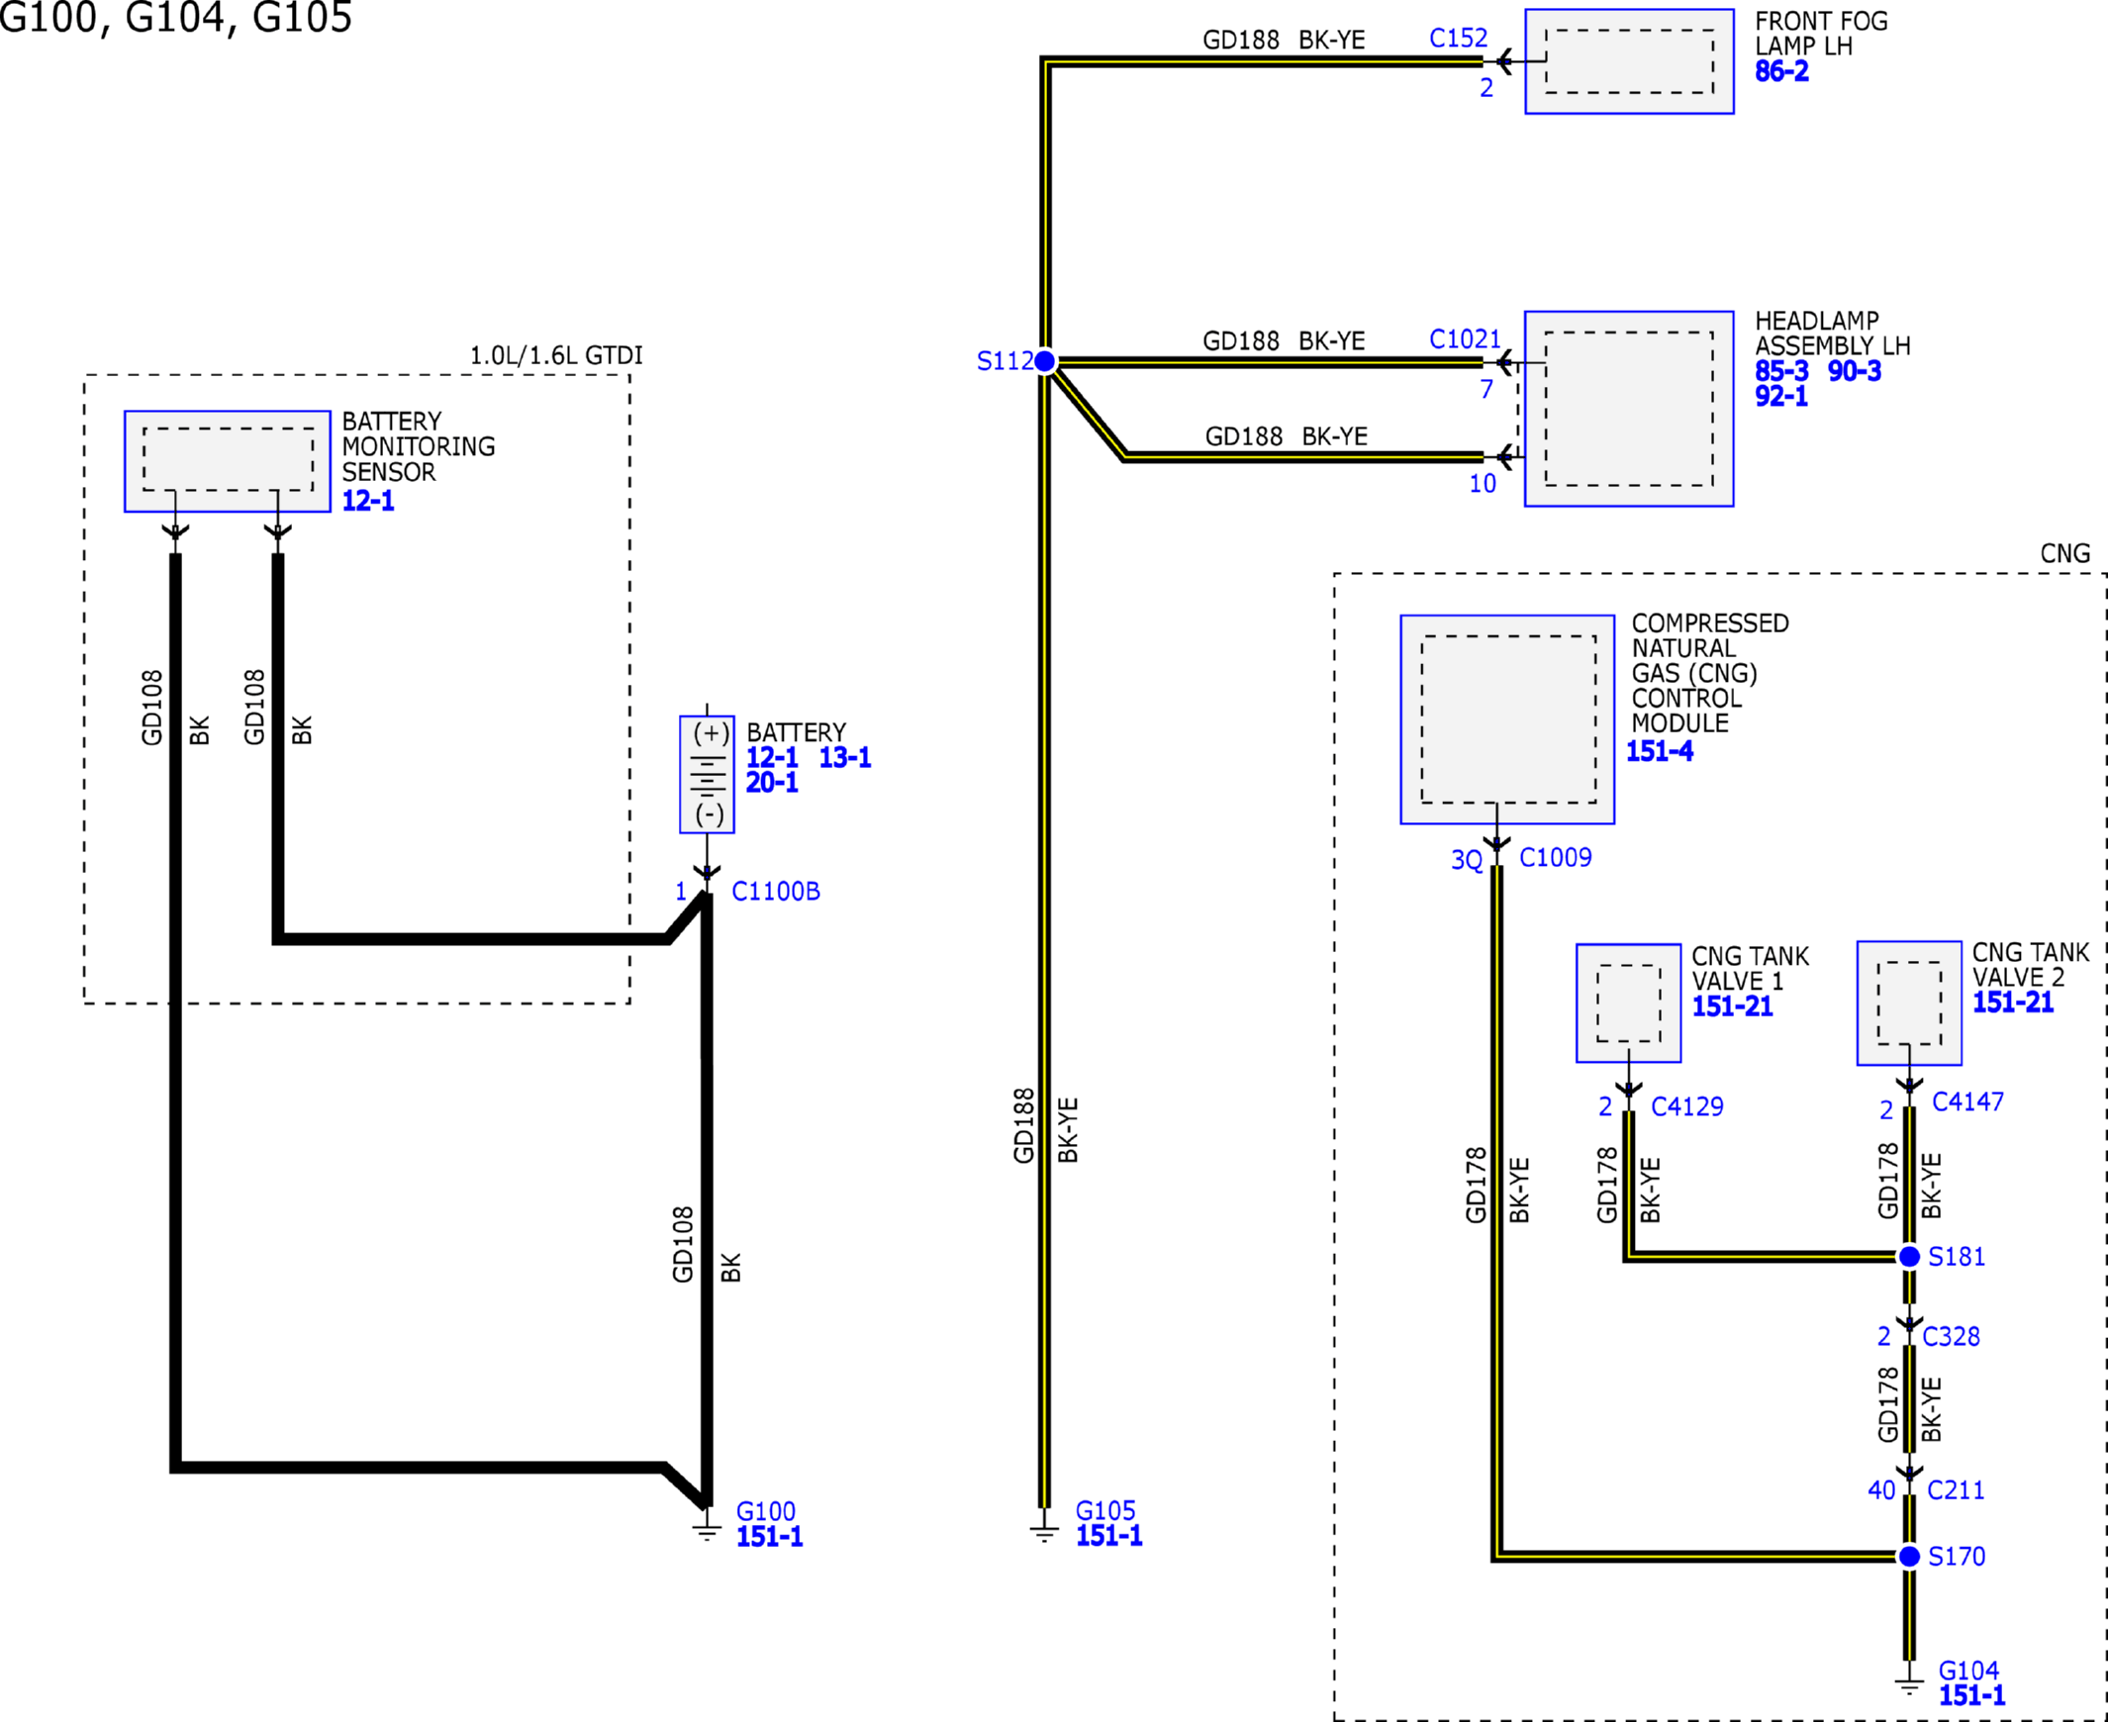
Task: Click connector label C4129
Action: (1686, 1106)
